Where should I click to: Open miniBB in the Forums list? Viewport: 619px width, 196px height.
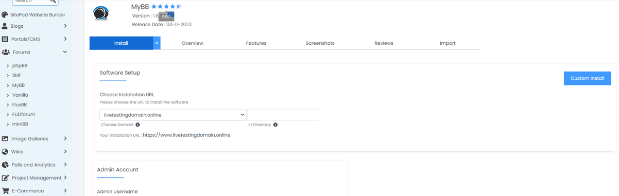tap(20, 124)
